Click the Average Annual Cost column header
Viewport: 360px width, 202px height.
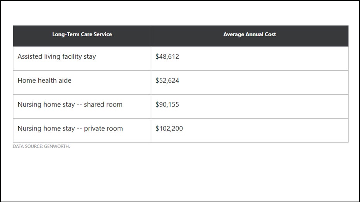(x=249, y=36)
